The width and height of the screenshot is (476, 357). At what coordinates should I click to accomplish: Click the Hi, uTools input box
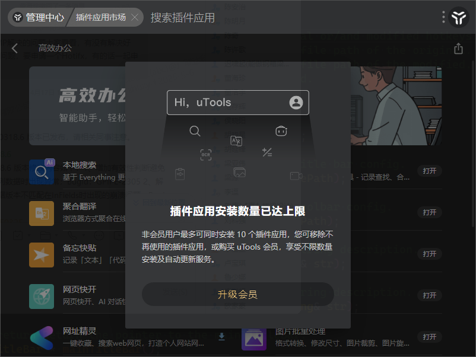[x=237, y=103]
